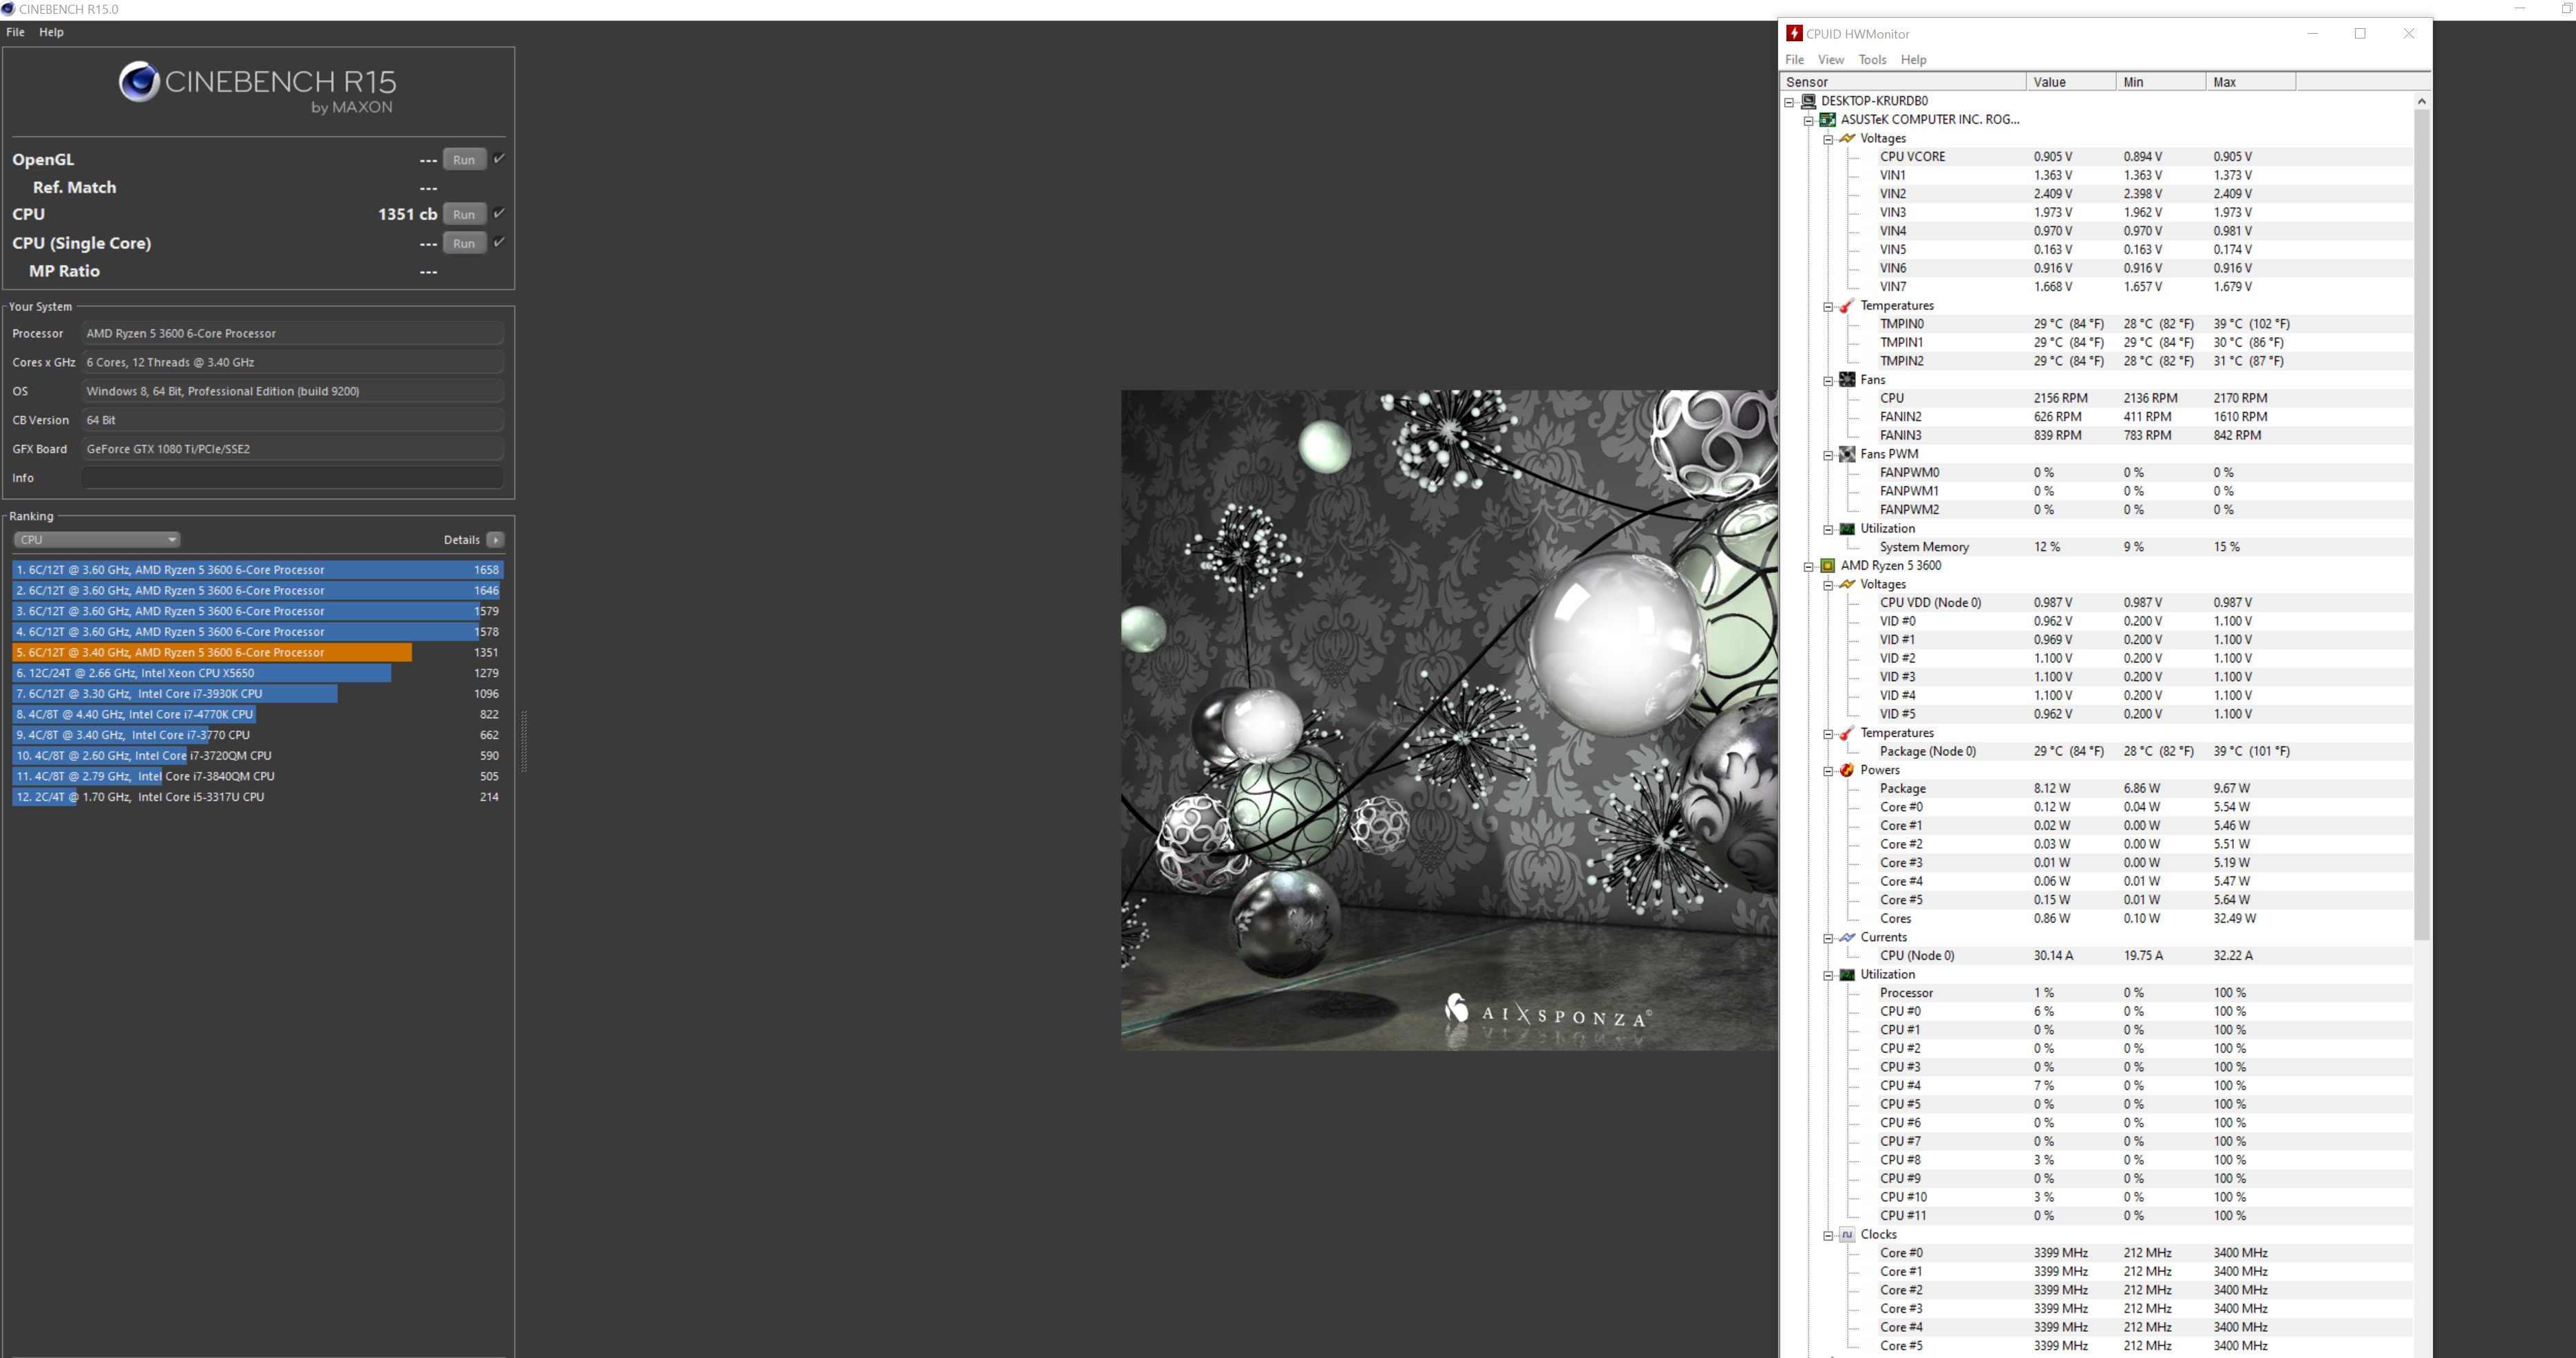Image resolution: width=2576 pixels, height=1358 pixels.
Task: Click the Clocks waveform icon
Action: point(1847,1235)
